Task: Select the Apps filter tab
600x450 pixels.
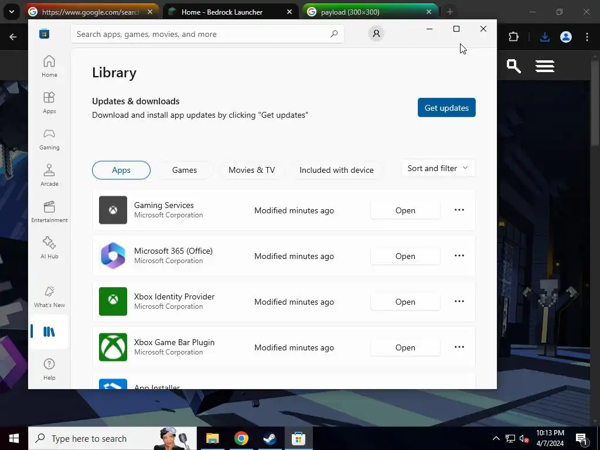Action: click(x=121, y=170)
